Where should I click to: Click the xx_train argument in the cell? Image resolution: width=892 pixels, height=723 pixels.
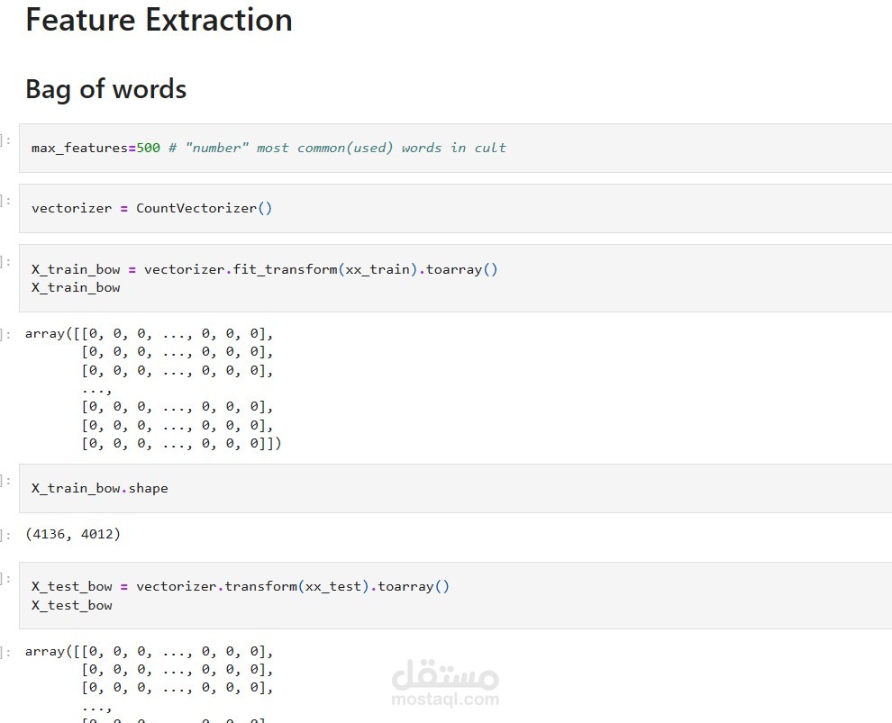click(378, 269)
